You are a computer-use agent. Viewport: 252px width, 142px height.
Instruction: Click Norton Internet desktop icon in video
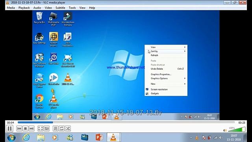coord(54,39)
